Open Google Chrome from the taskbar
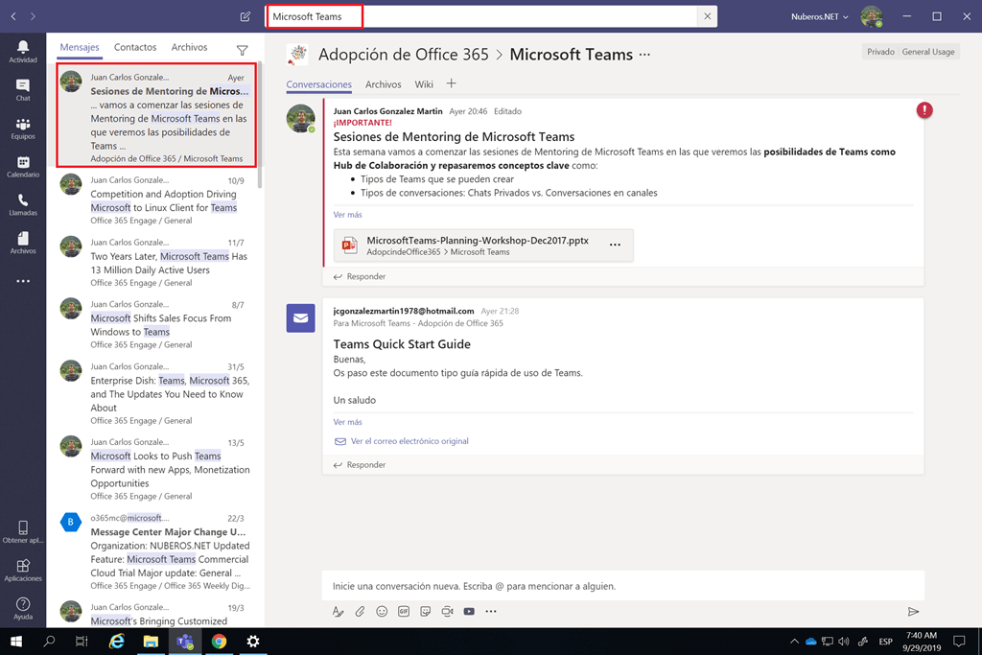The width and height of the screenshot is (982, 655). pyautogui.click(x=219, y=642)
